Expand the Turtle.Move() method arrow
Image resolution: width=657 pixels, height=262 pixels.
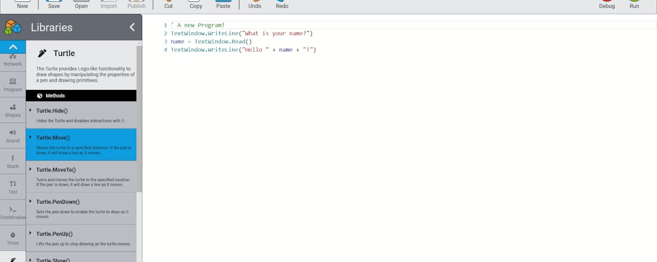coord(30,137)
